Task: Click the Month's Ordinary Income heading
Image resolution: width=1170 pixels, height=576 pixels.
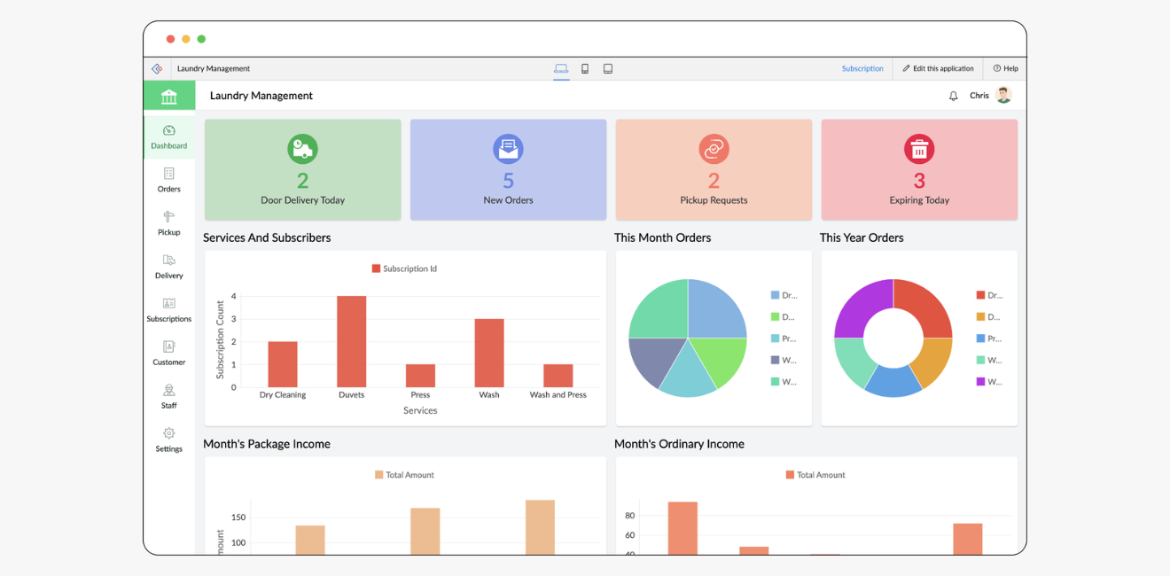Action: coord(680,444)
